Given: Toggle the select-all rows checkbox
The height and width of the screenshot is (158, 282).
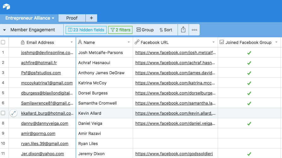Looking at the screenshot, I should tap(3, 42).
